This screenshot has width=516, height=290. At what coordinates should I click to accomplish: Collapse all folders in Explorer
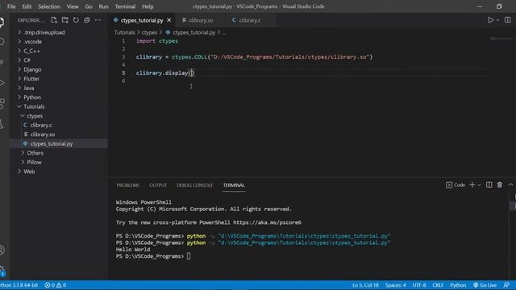tap(87, 20)
